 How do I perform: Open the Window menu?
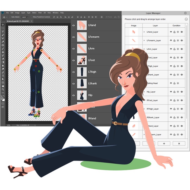click(x=55, y=13)
